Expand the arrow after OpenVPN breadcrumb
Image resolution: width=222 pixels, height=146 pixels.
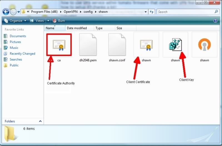click(81, 12)
